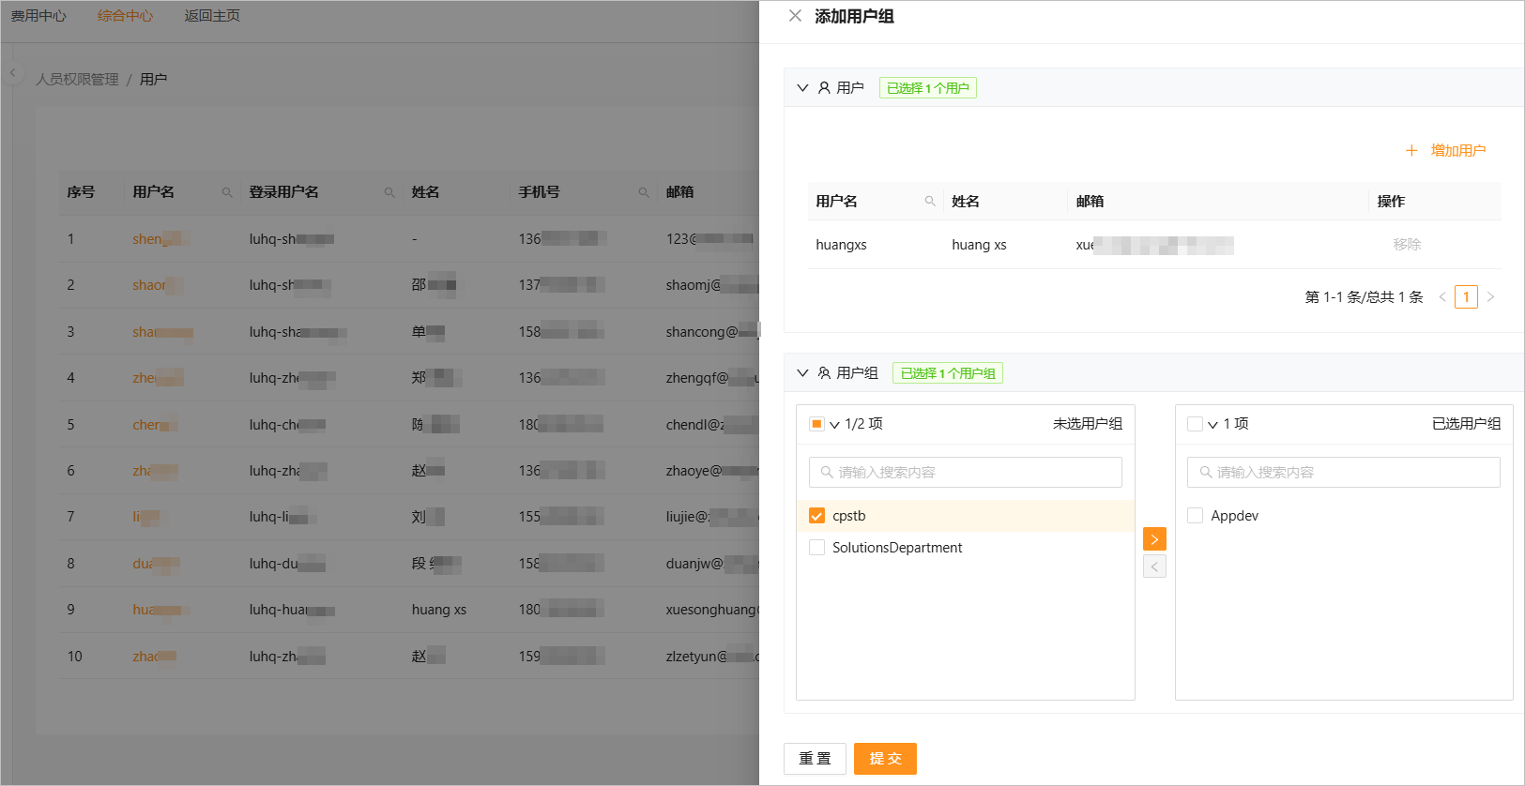
Task: Collapse the 用户组 section chevron
Action: coord(802,373)
